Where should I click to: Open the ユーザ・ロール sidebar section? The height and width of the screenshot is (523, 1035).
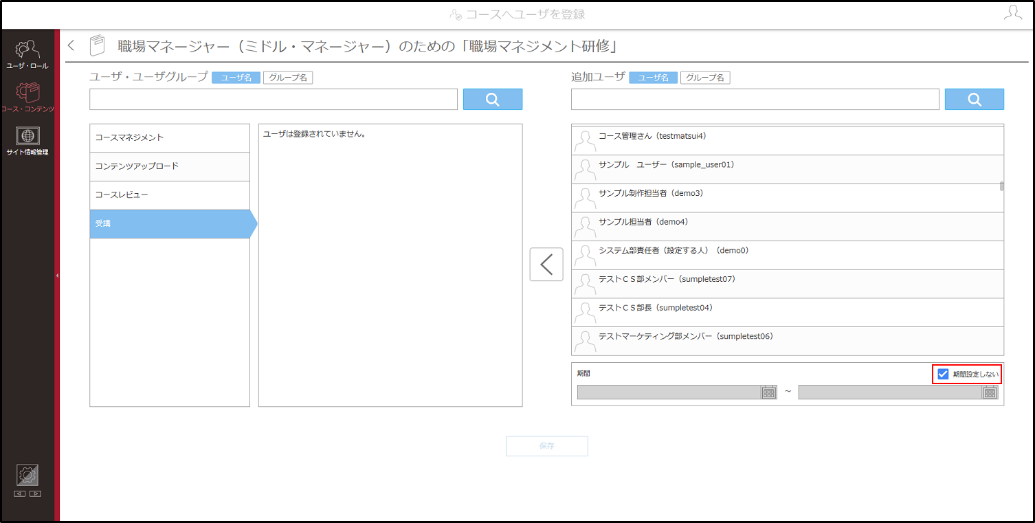(x=27, y=55)
